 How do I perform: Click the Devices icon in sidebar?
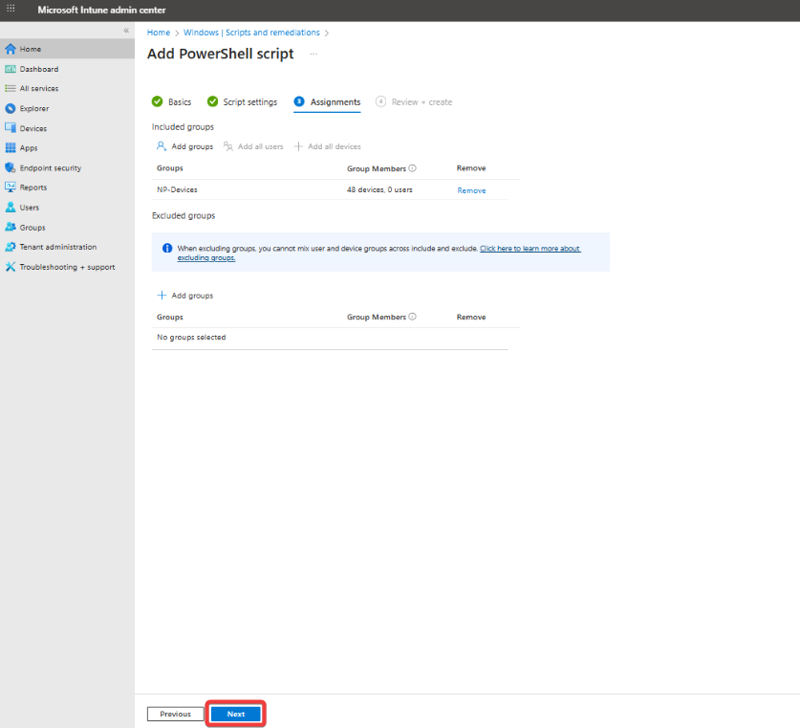11,128
